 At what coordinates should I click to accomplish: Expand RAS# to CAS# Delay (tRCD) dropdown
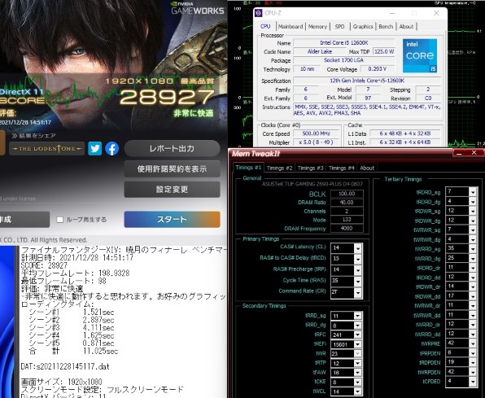point(358,259)
